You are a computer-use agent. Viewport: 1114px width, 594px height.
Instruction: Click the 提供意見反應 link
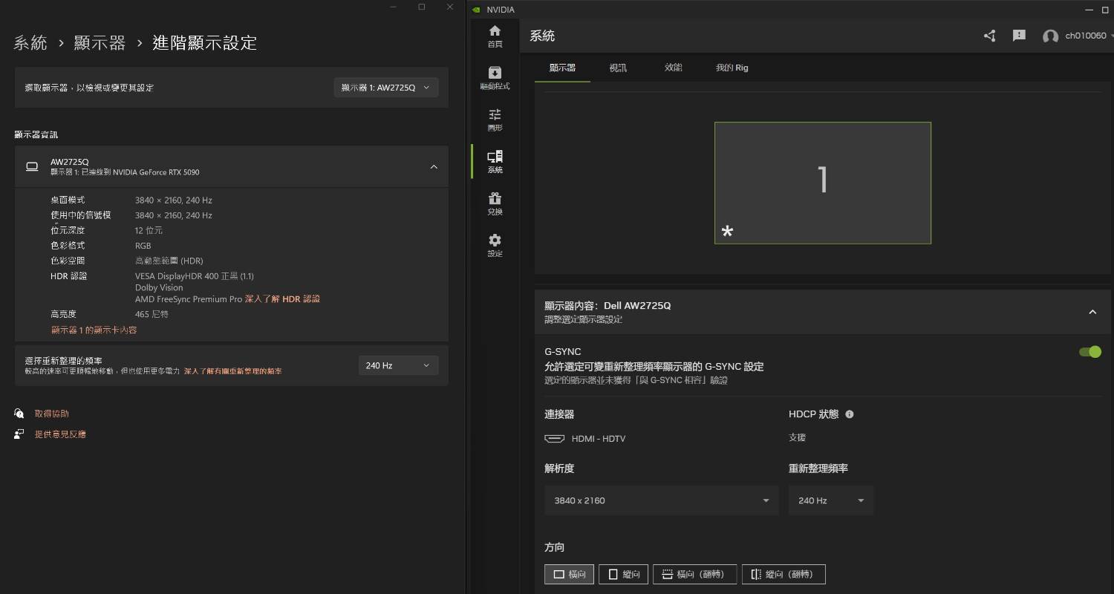click(60, 434)
